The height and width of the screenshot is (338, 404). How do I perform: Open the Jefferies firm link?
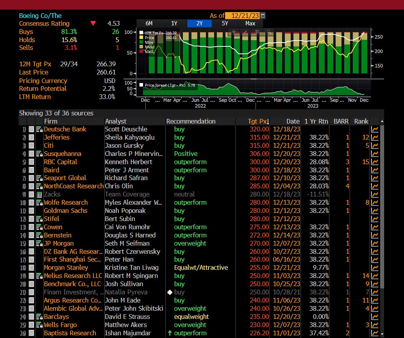point(57,138)
